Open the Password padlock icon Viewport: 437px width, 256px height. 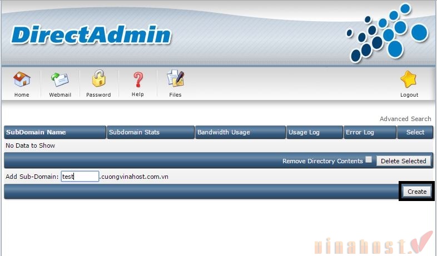tap(98, 78)
